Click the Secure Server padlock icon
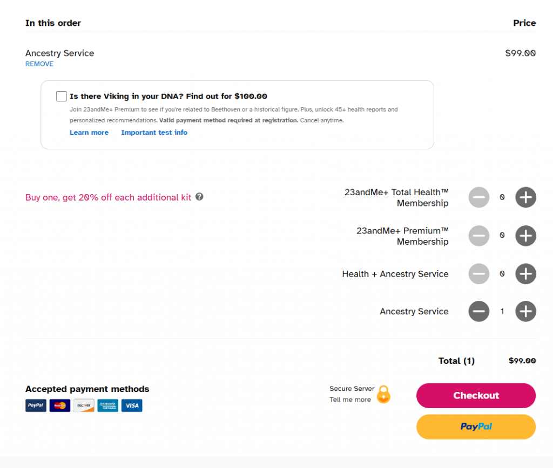The width and height of the screenshot is (553, 468). click(383, 394)
